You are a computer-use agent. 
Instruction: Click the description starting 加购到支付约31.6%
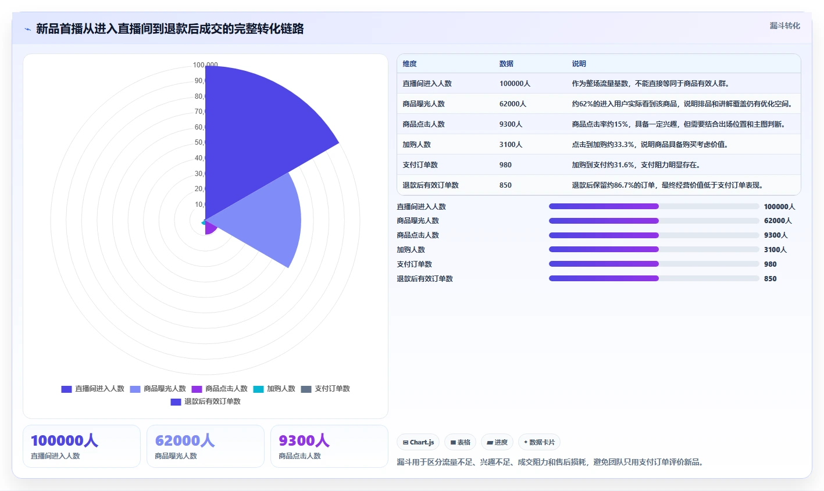(x=636, y=165)
